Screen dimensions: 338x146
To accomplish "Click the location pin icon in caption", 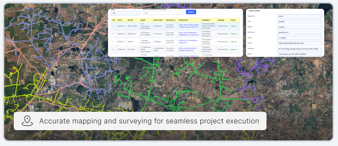I will [27, 121].
